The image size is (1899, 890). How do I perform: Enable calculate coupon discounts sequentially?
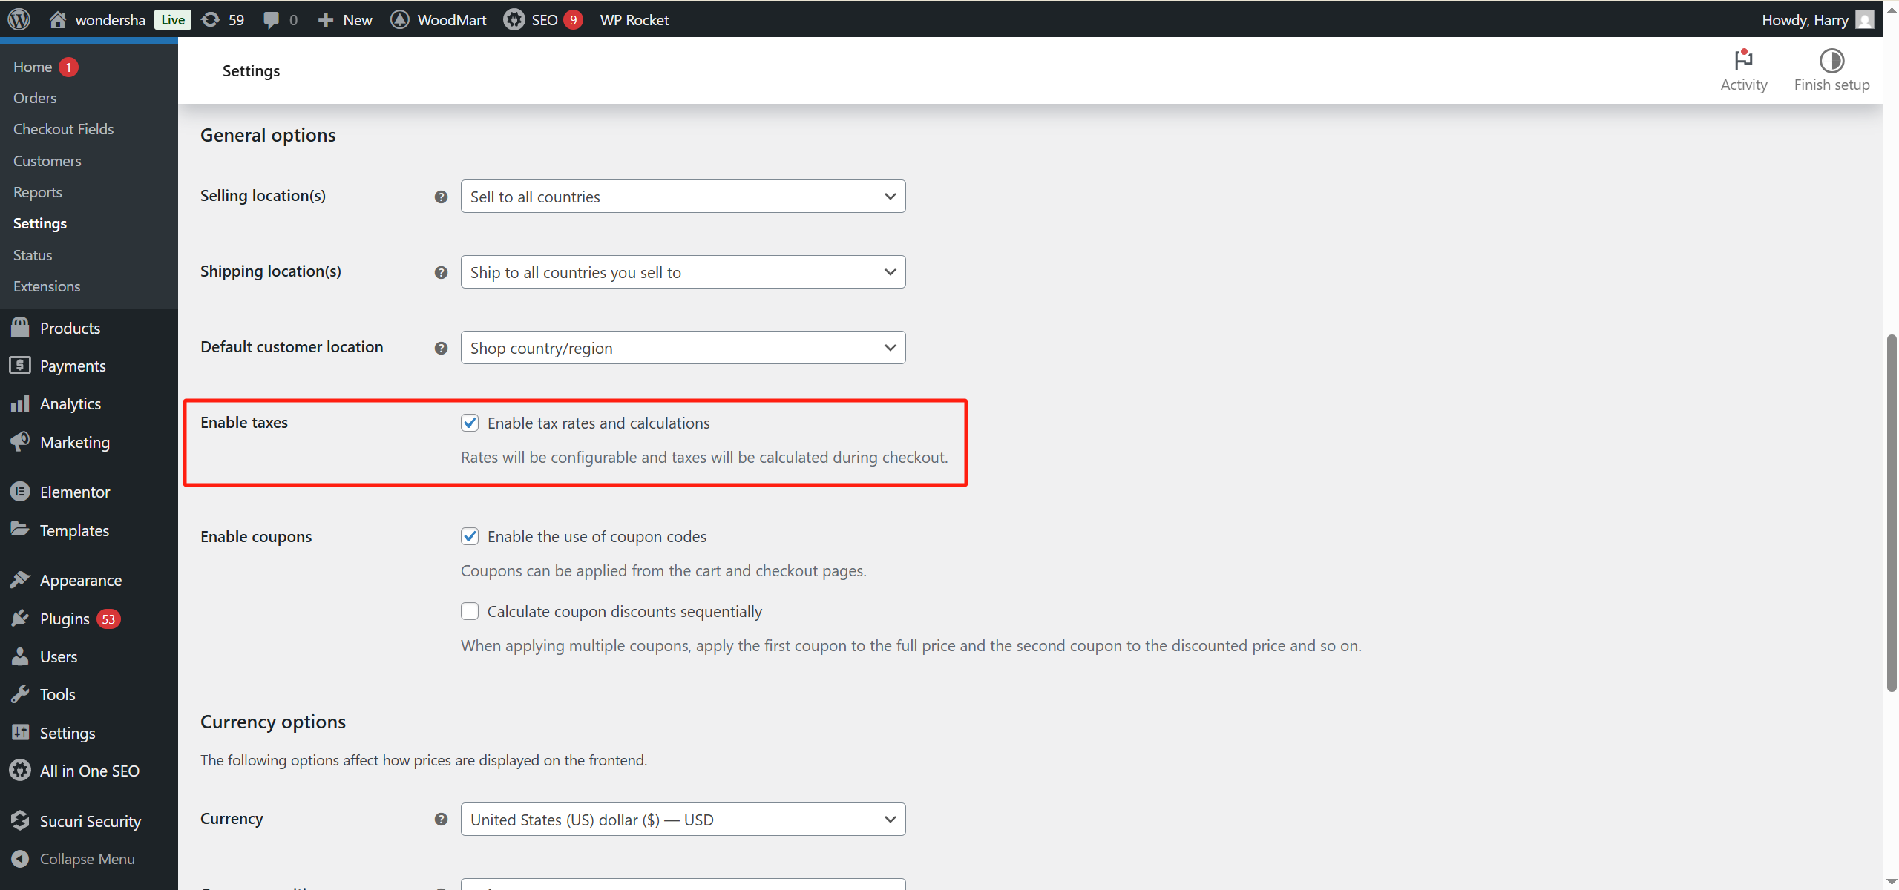pos(470,611)
